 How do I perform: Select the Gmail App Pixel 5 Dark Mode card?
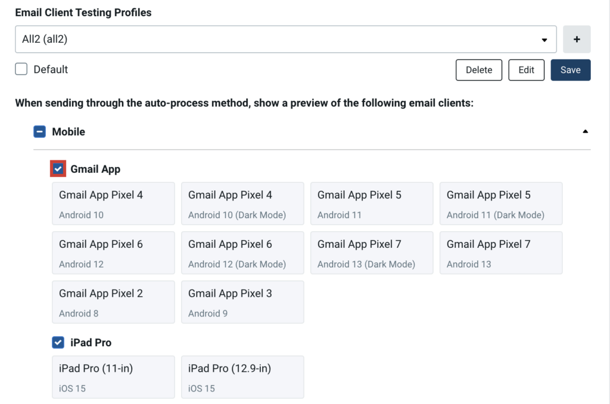click(501, 203)
